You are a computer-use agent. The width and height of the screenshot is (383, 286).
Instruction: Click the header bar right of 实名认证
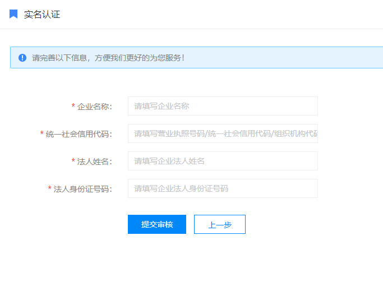point(224,15)
